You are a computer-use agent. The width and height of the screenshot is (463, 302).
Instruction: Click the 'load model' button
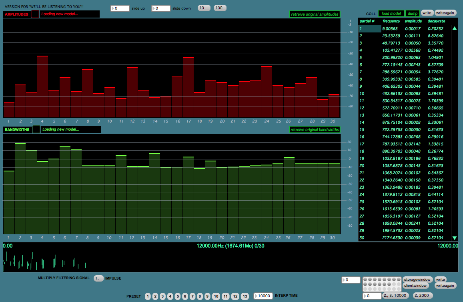pos(391,13)
